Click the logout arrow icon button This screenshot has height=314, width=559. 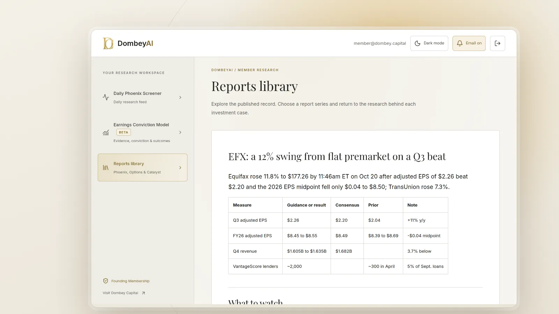click(x=498, y=43)
